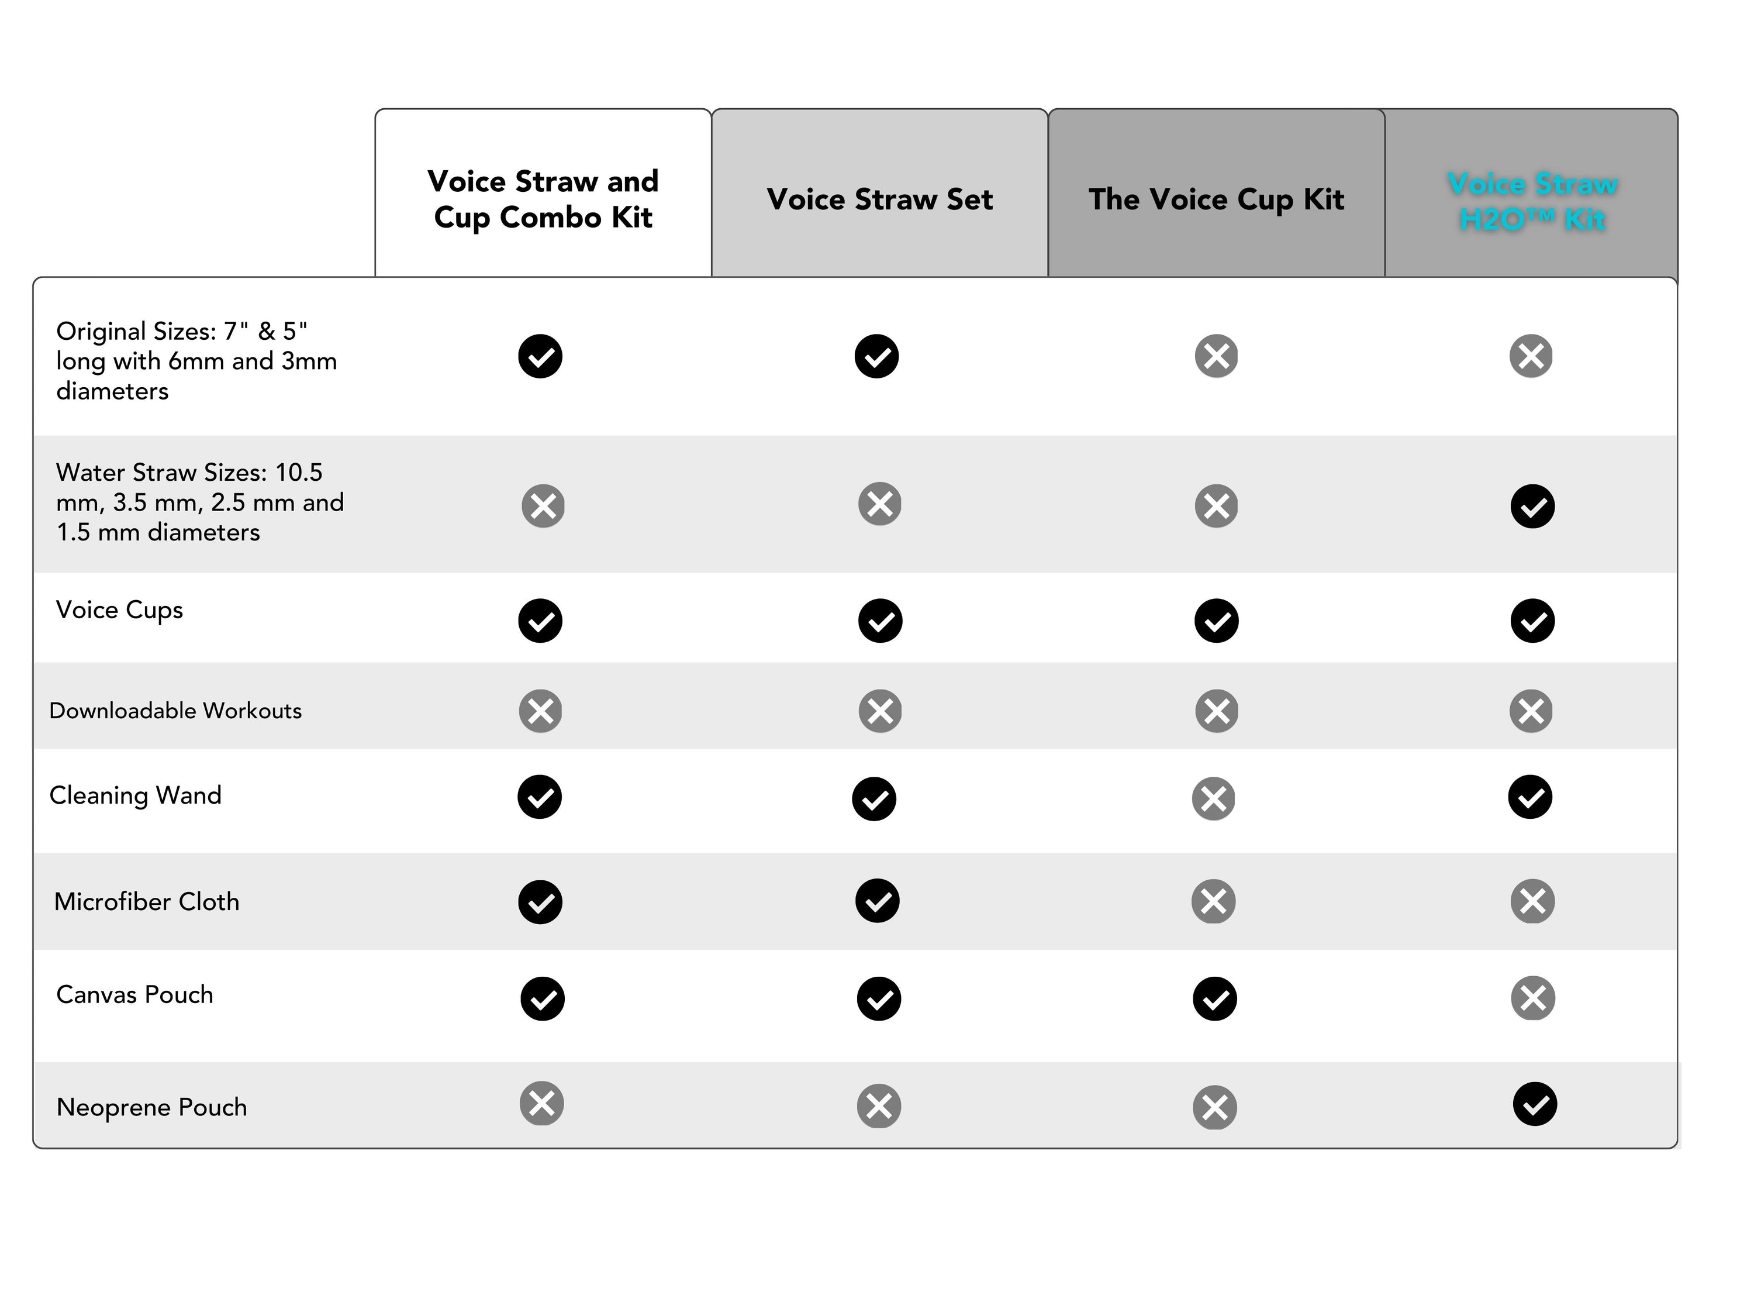This screenshot has width=1754, height=1316.
Task: Click Cleaning Wand X under Voice Cup Kit
Action: tap(1213, 798)
